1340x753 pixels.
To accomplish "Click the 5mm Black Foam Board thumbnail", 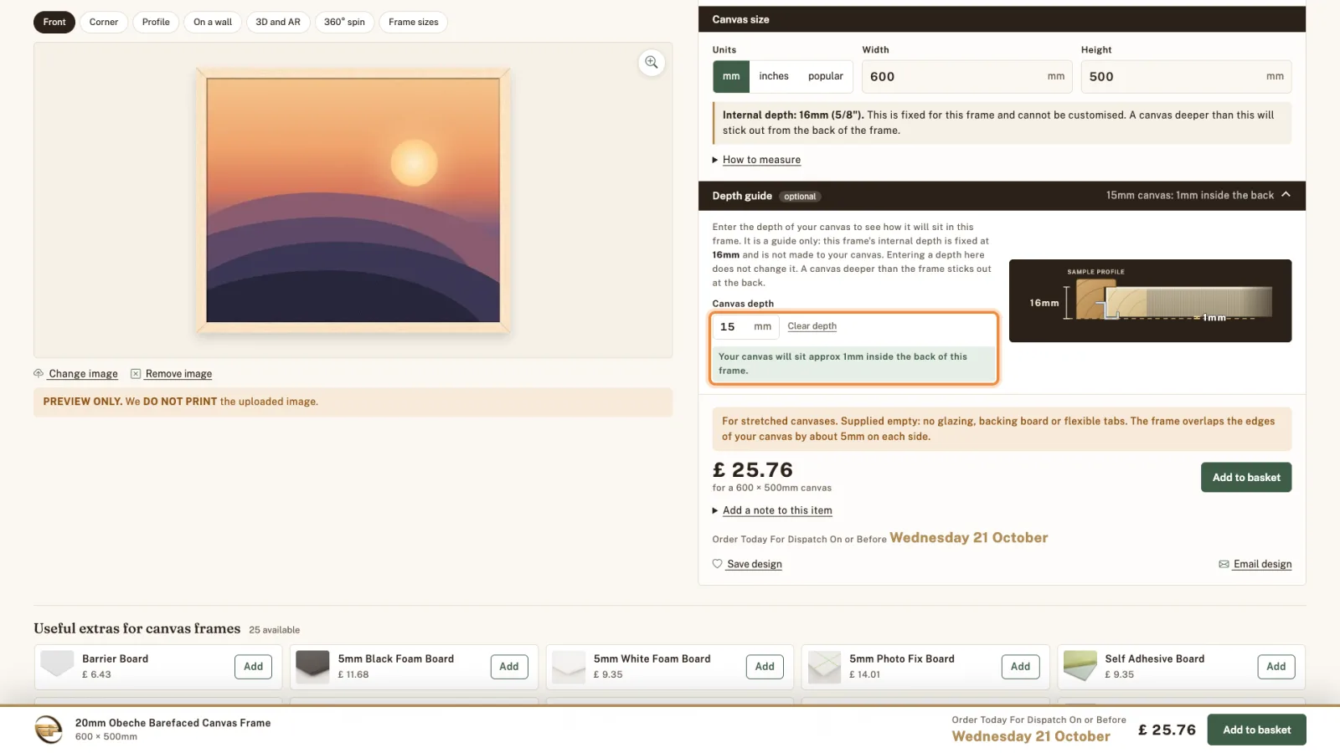I will 312,666.
